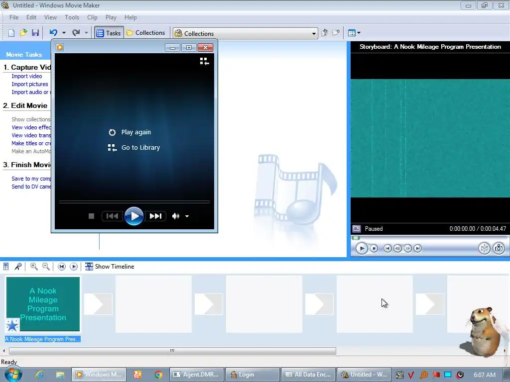
Task: Click Previous button in Media Player
Action: tap(112, 216)
